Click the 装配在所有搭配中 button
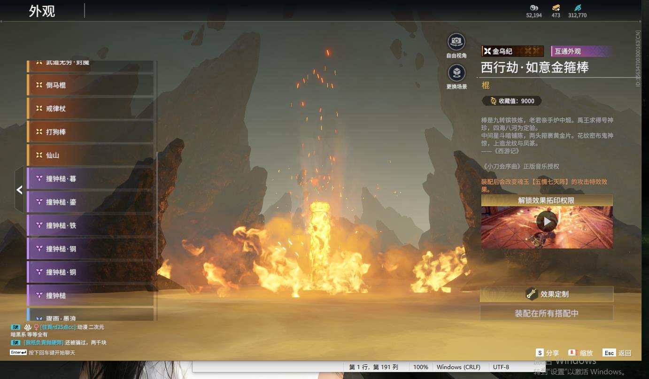The height and width of the screenshot is (379, 649). [547, 313]
